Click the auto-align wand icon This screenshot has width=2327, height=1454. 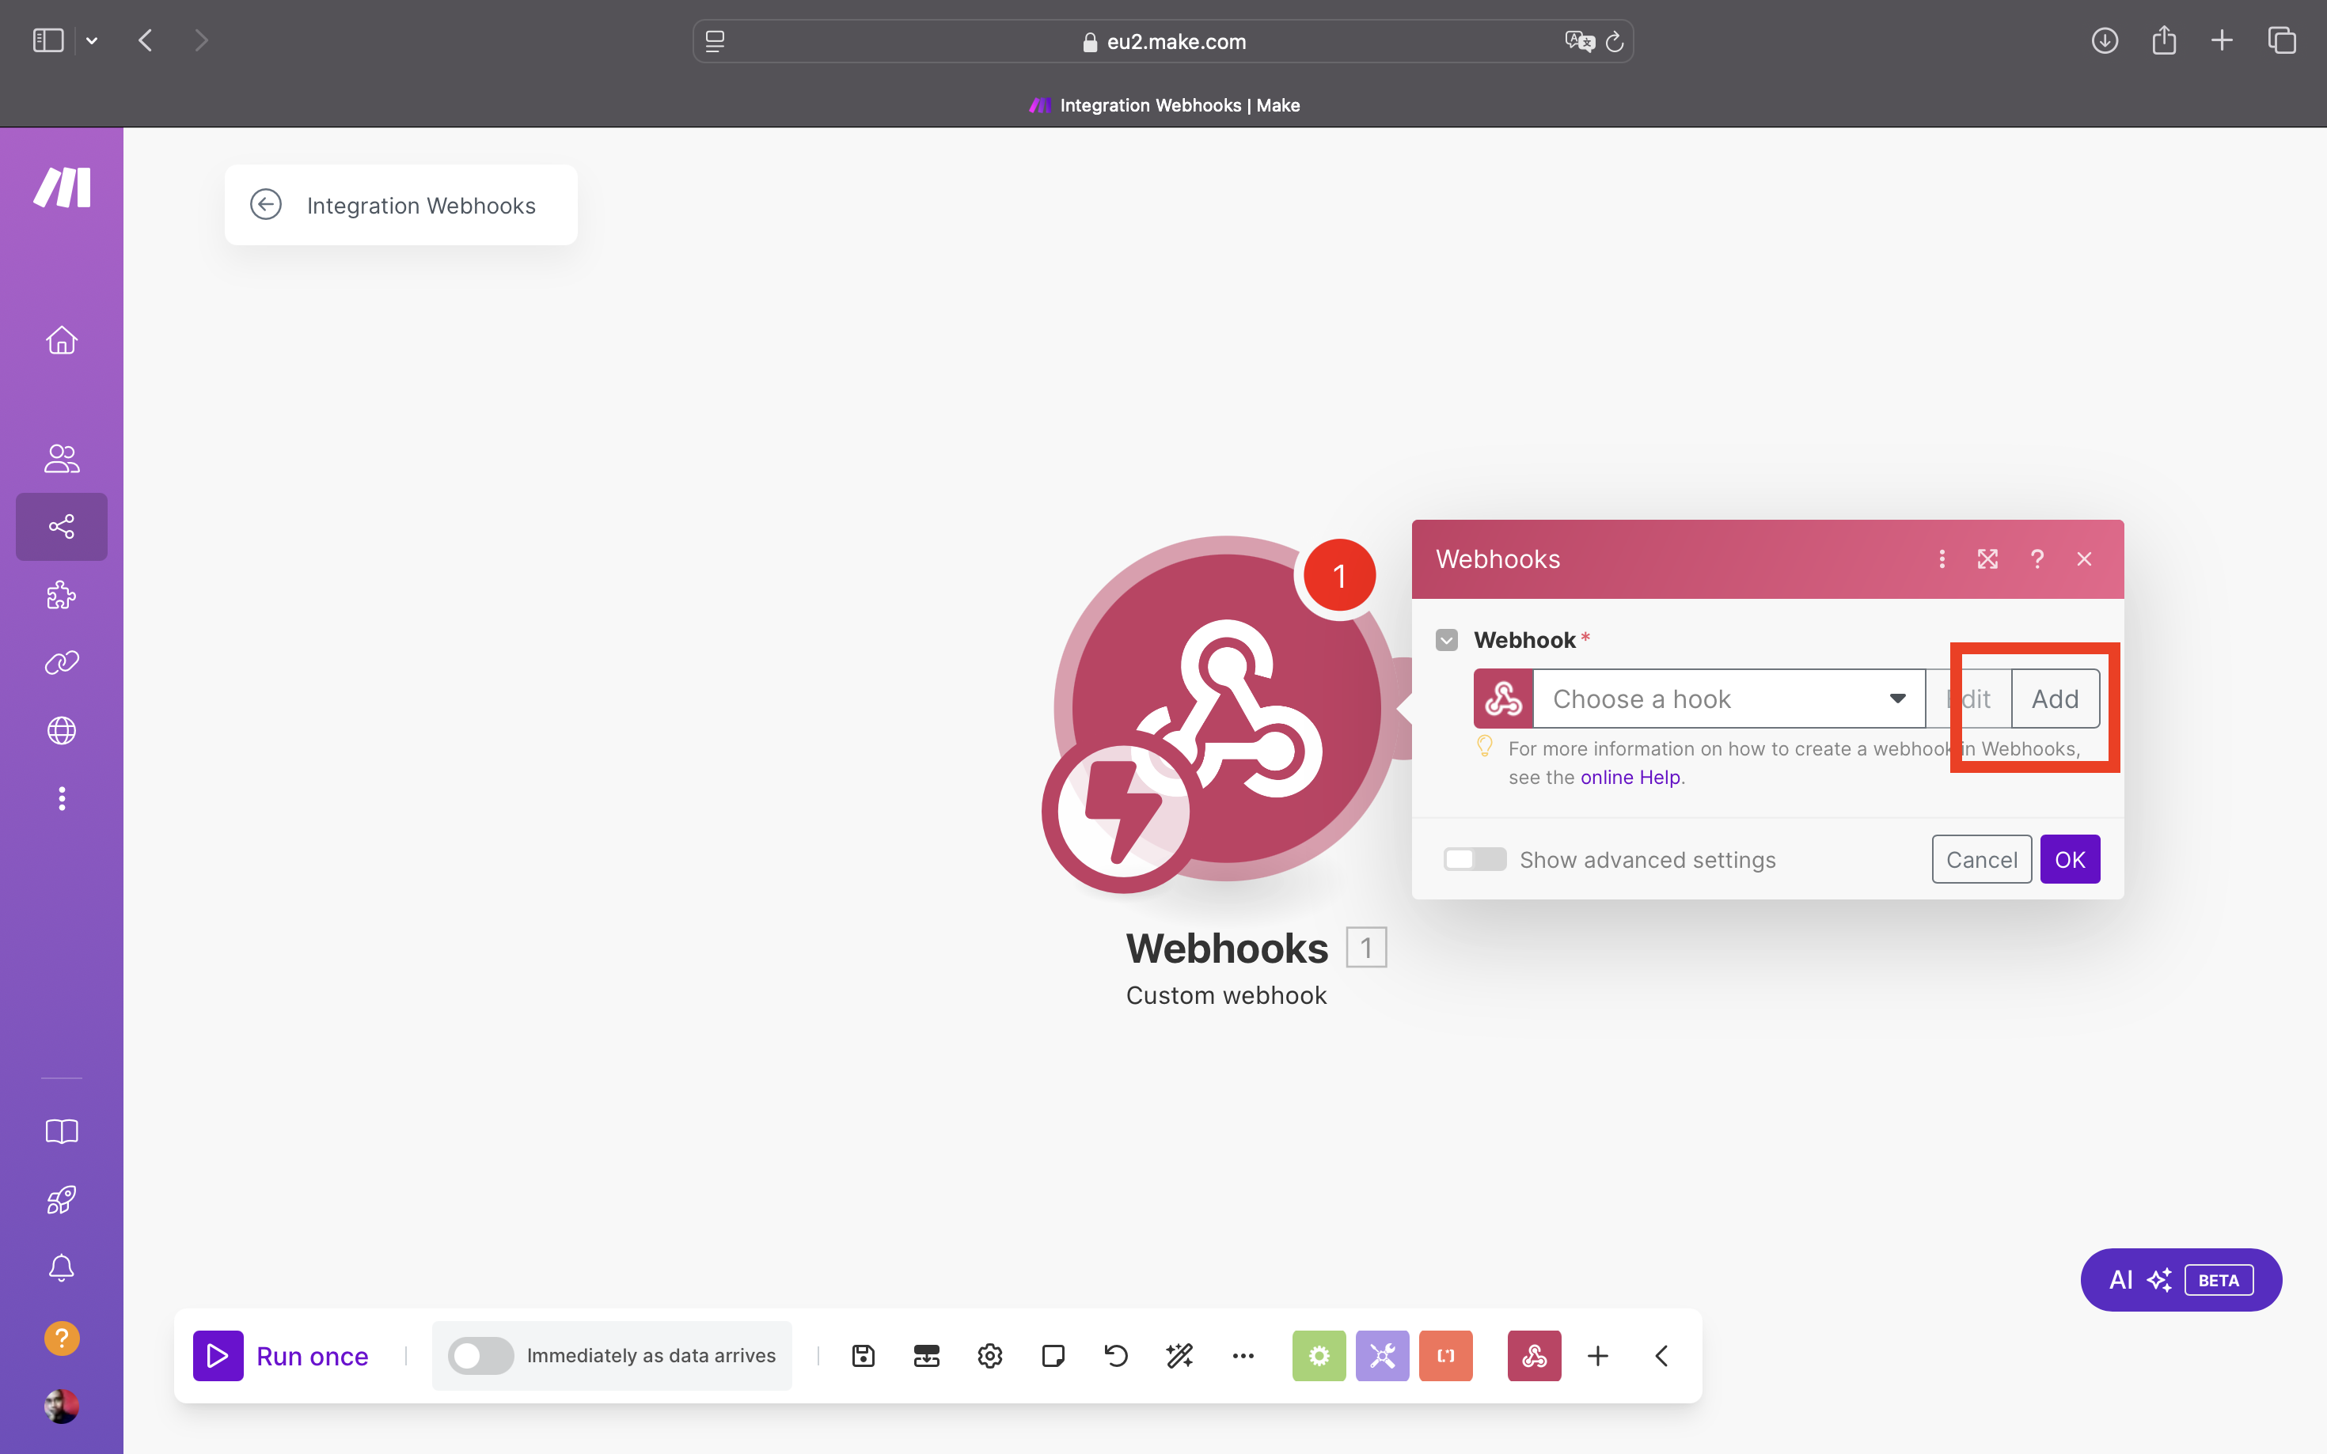(1181, 1354)
